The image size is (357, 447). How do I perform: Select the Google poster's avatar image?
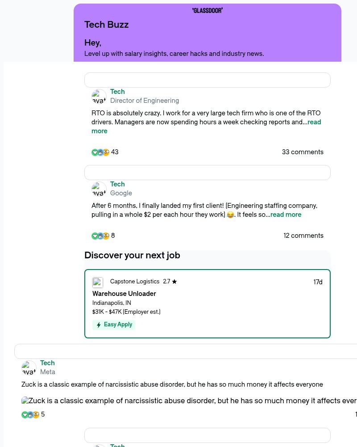[99, 189]
